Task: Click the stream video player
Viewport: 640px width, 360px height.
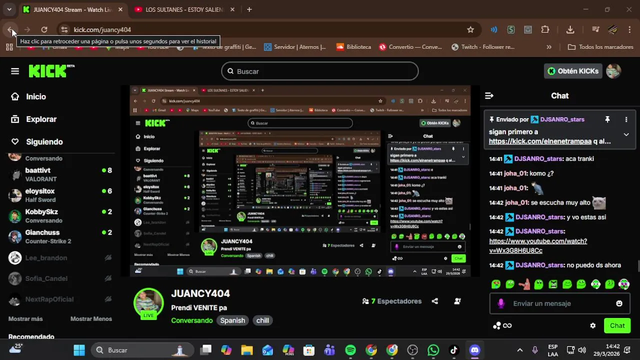Action: click(300, 180)
